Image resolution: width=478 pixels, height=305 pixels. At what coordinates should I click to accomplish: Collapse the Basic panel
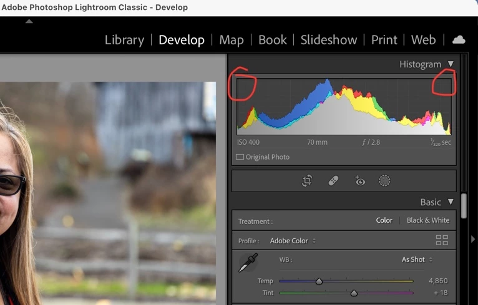[451, 202]
